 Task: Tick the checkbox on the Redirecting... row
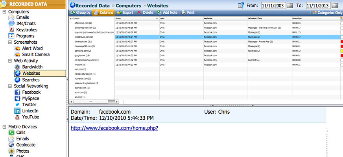pos(342,60)
